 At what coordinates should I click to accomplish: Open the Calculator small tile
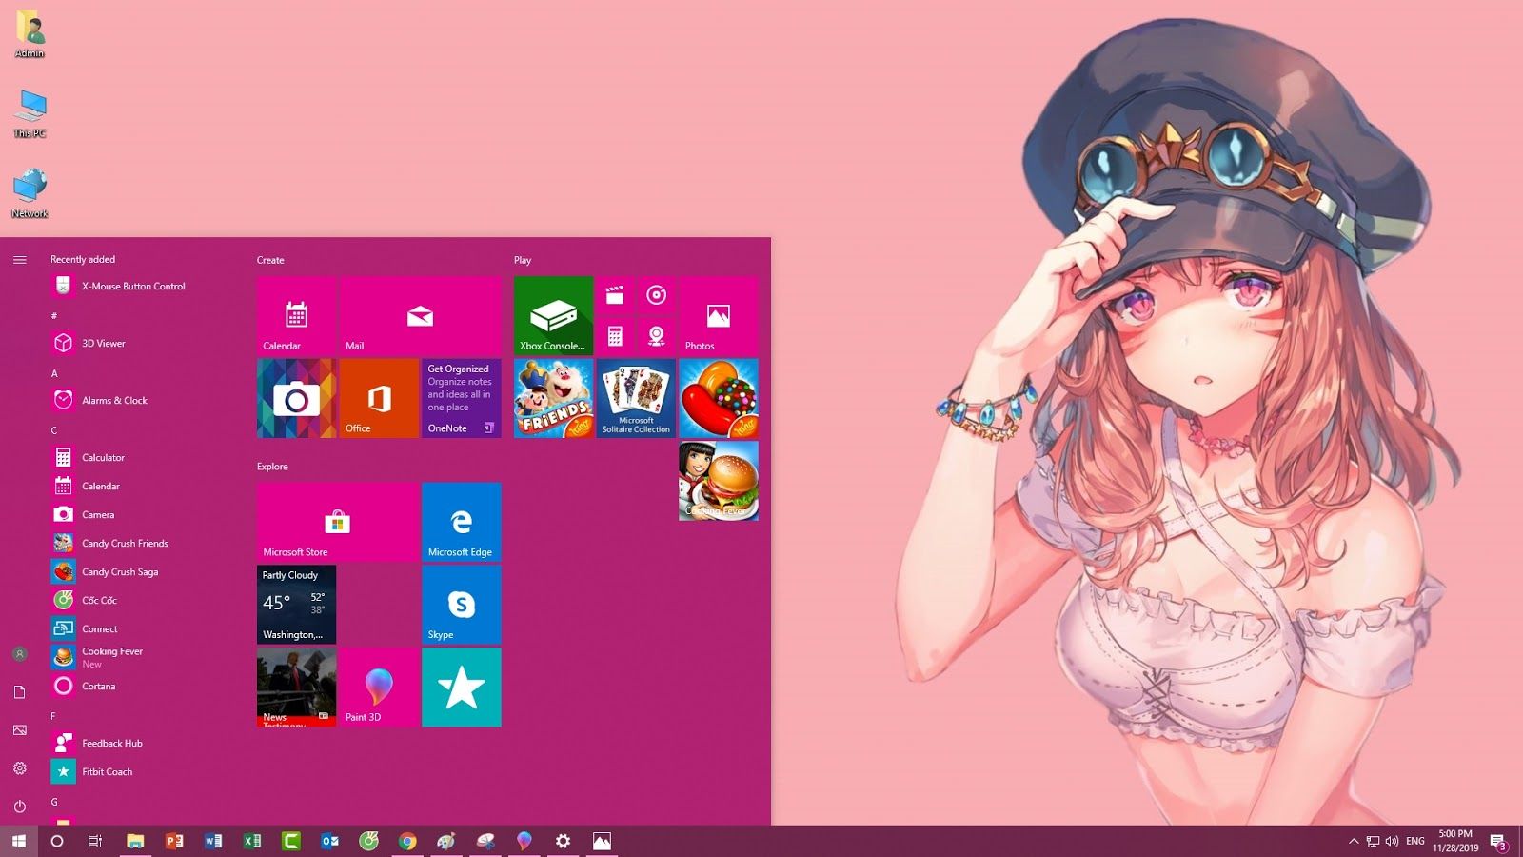[615, 336]
